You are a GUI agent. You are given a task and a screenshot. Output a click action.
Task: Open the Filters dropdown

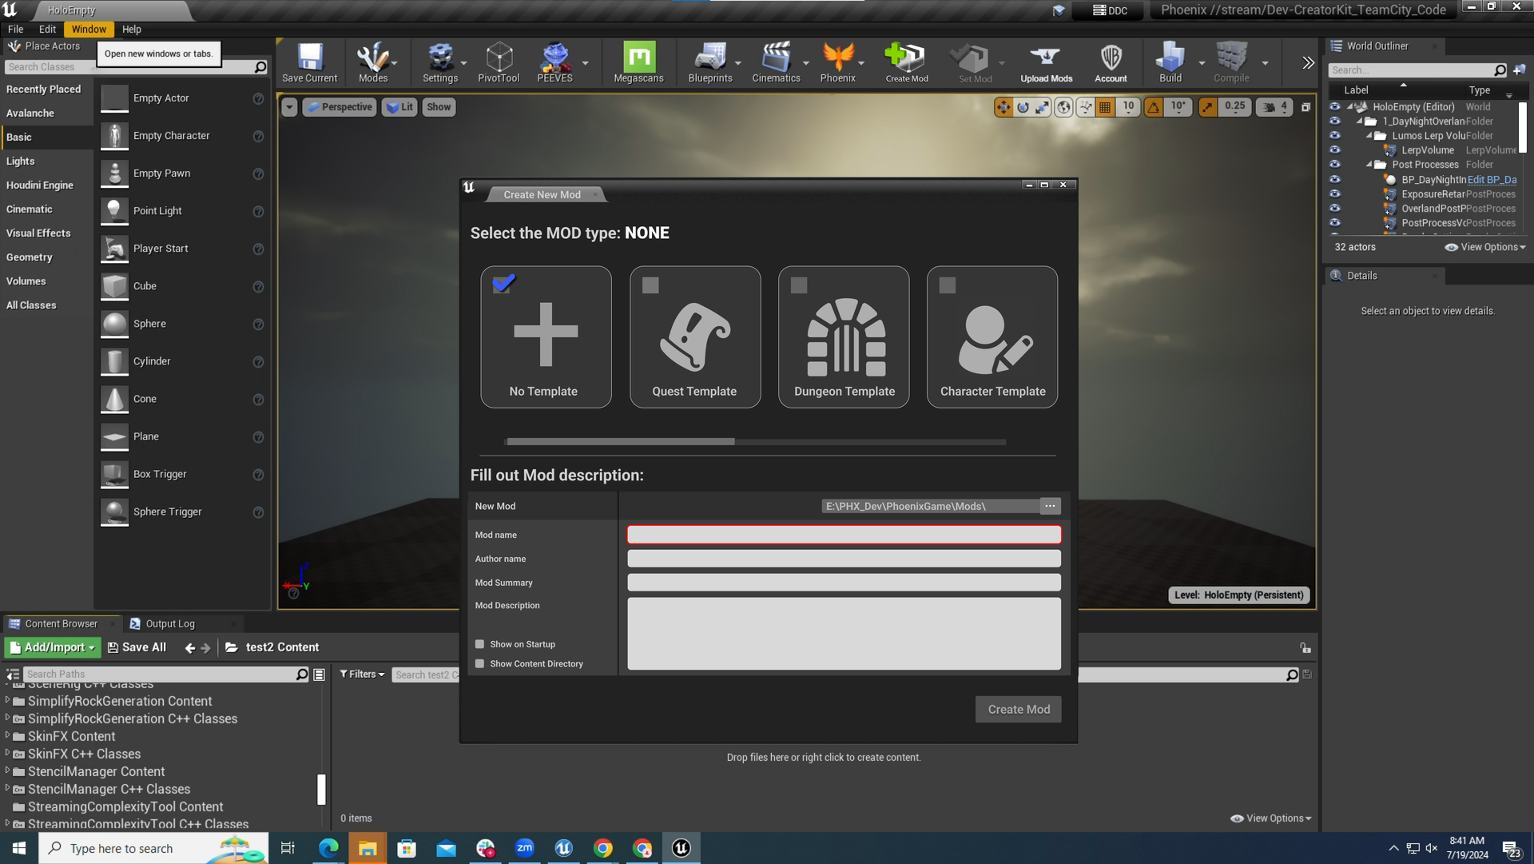point(362,675)
